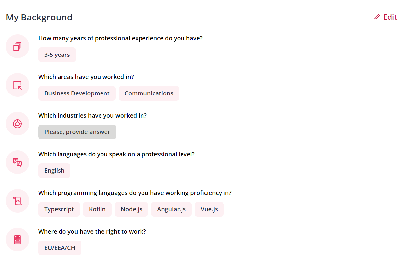Click the programming languages code scroll icon
The width and height of the screenshot is (405, 260).
(18, 201)
